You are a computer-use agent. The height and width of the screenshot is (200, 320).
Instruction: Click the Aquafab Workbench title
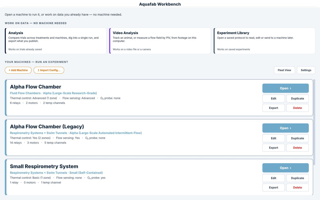160,4
